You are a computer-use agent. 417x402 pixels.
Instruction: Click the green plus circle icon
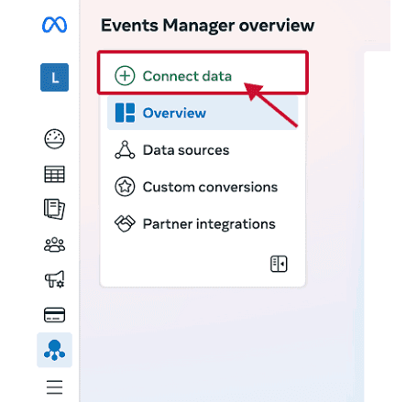pos(125,76)
